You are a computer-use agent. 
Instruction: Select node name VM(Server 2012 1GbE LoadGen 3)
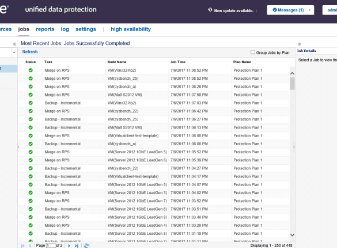137,192
